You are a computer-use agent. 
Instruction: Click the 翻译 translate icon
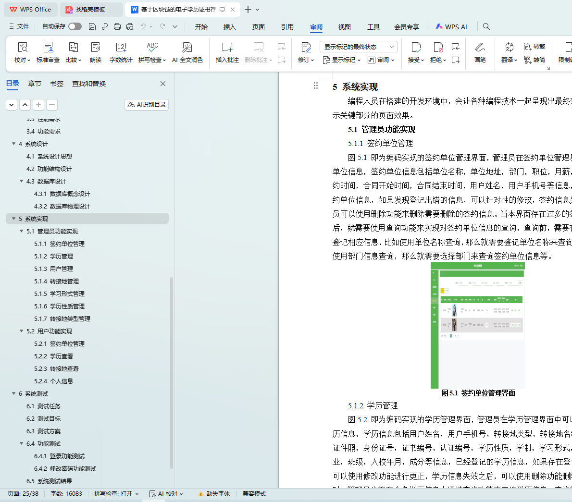(509, 48)
